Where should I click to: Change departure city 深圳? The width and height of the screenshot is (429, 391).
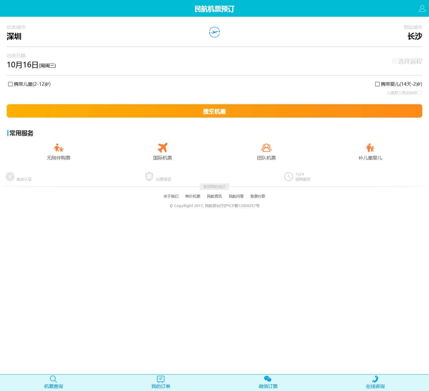(14, 36)
